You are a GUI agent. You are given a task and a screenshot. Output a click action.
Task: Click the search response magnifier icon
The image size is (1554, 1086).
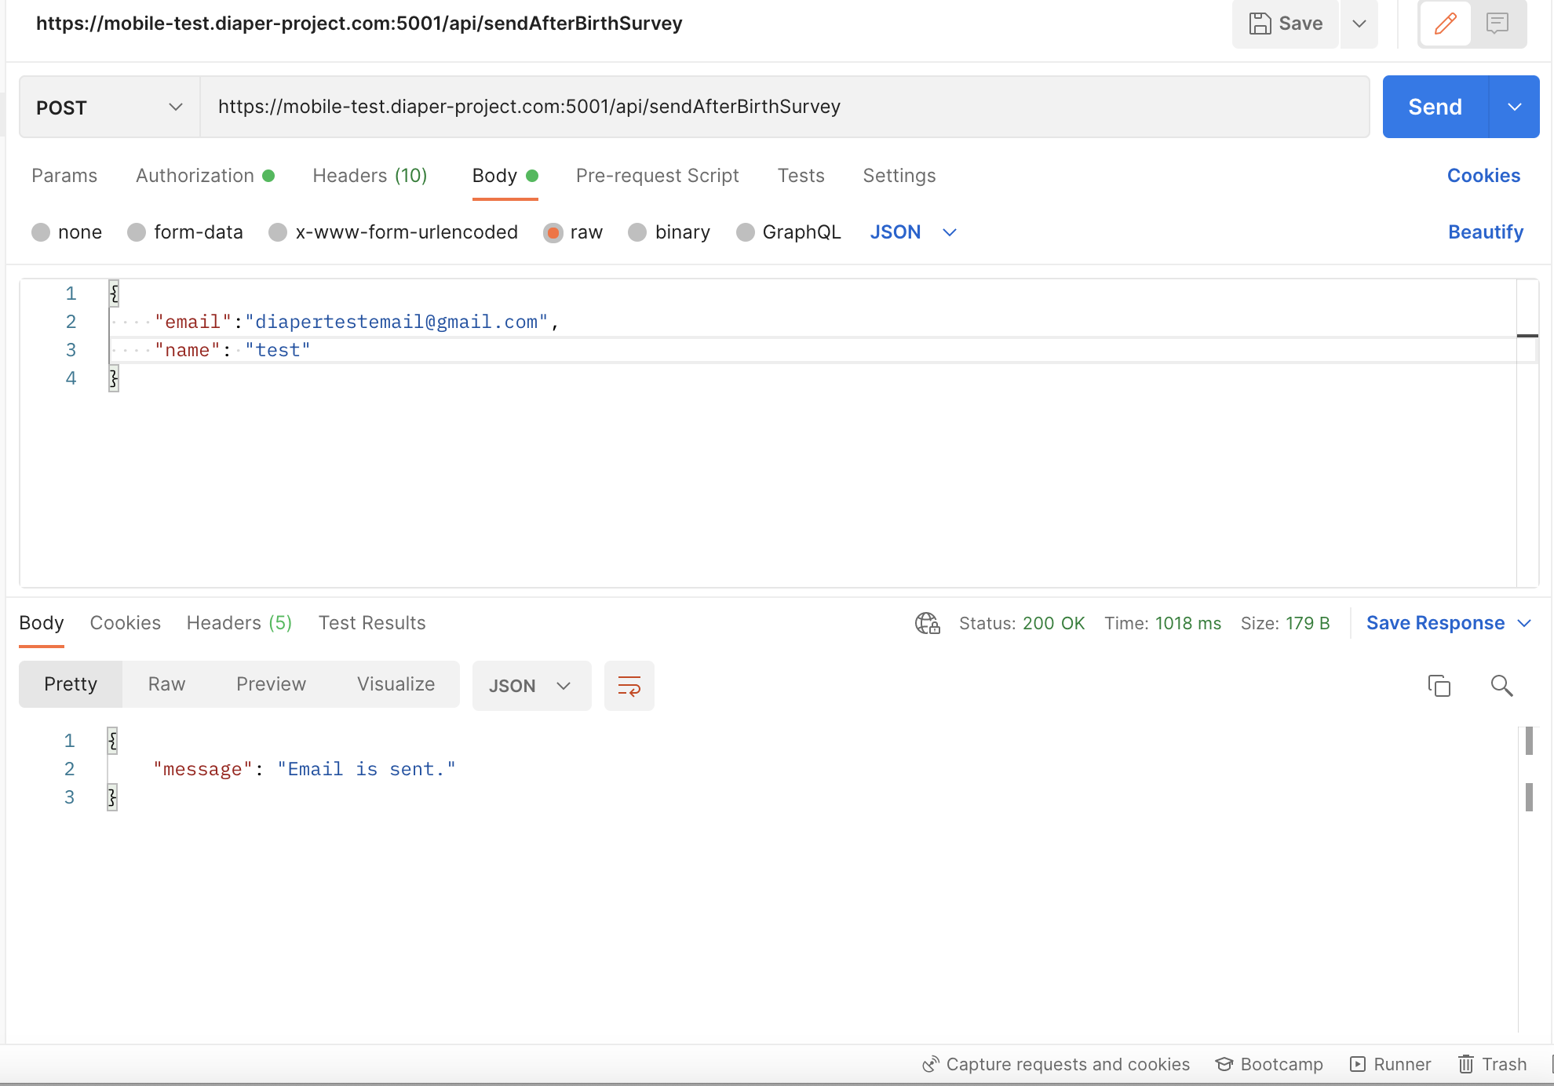pyautogui.click(x=1501, y=686)
